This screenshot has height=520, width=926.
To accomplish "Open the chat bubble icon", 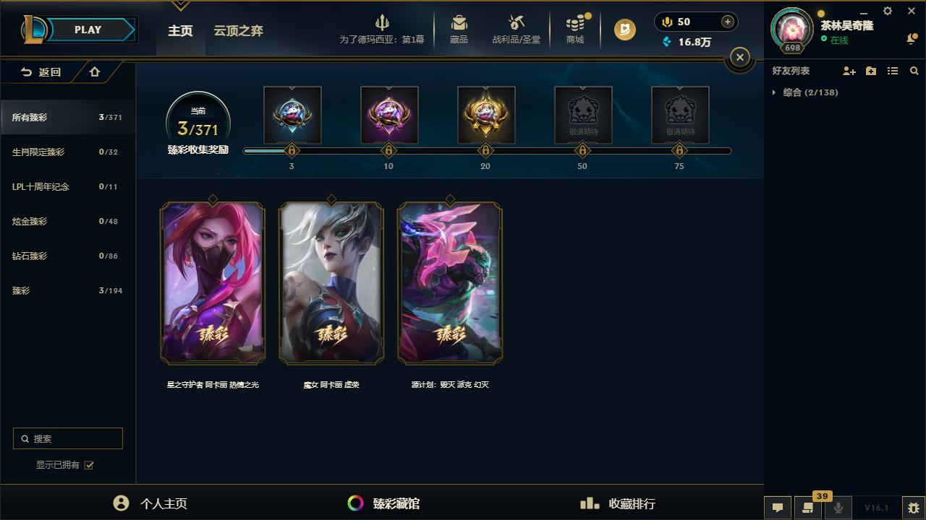I will (778, 507).
